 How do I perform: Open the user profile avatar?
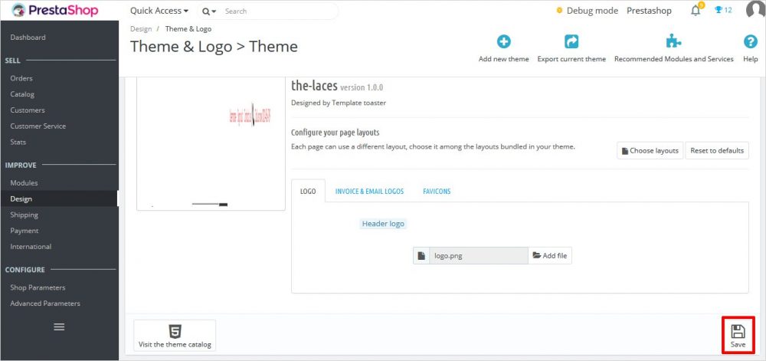[755, 11]
